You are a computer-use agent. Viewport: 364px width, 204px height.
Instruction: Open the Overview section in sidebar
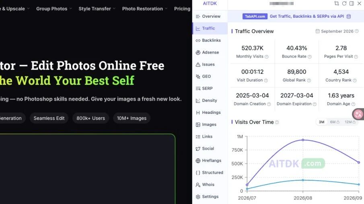click(x=210, y=16)
